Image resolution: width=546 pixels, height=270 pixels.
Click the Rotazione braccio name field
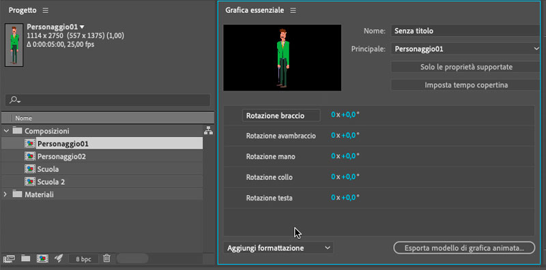click(281, 115)
